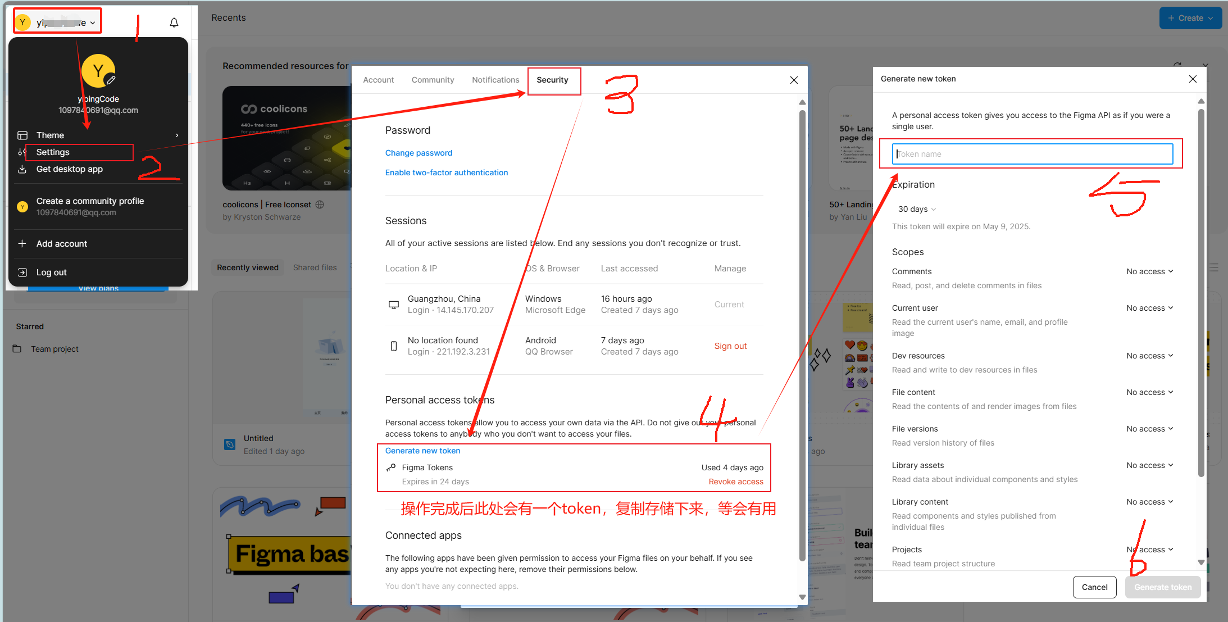This screenshot has width=1228, height=622.
Task: Open Dev resources scope access dropdown
Action: [x=1149, y=356]
